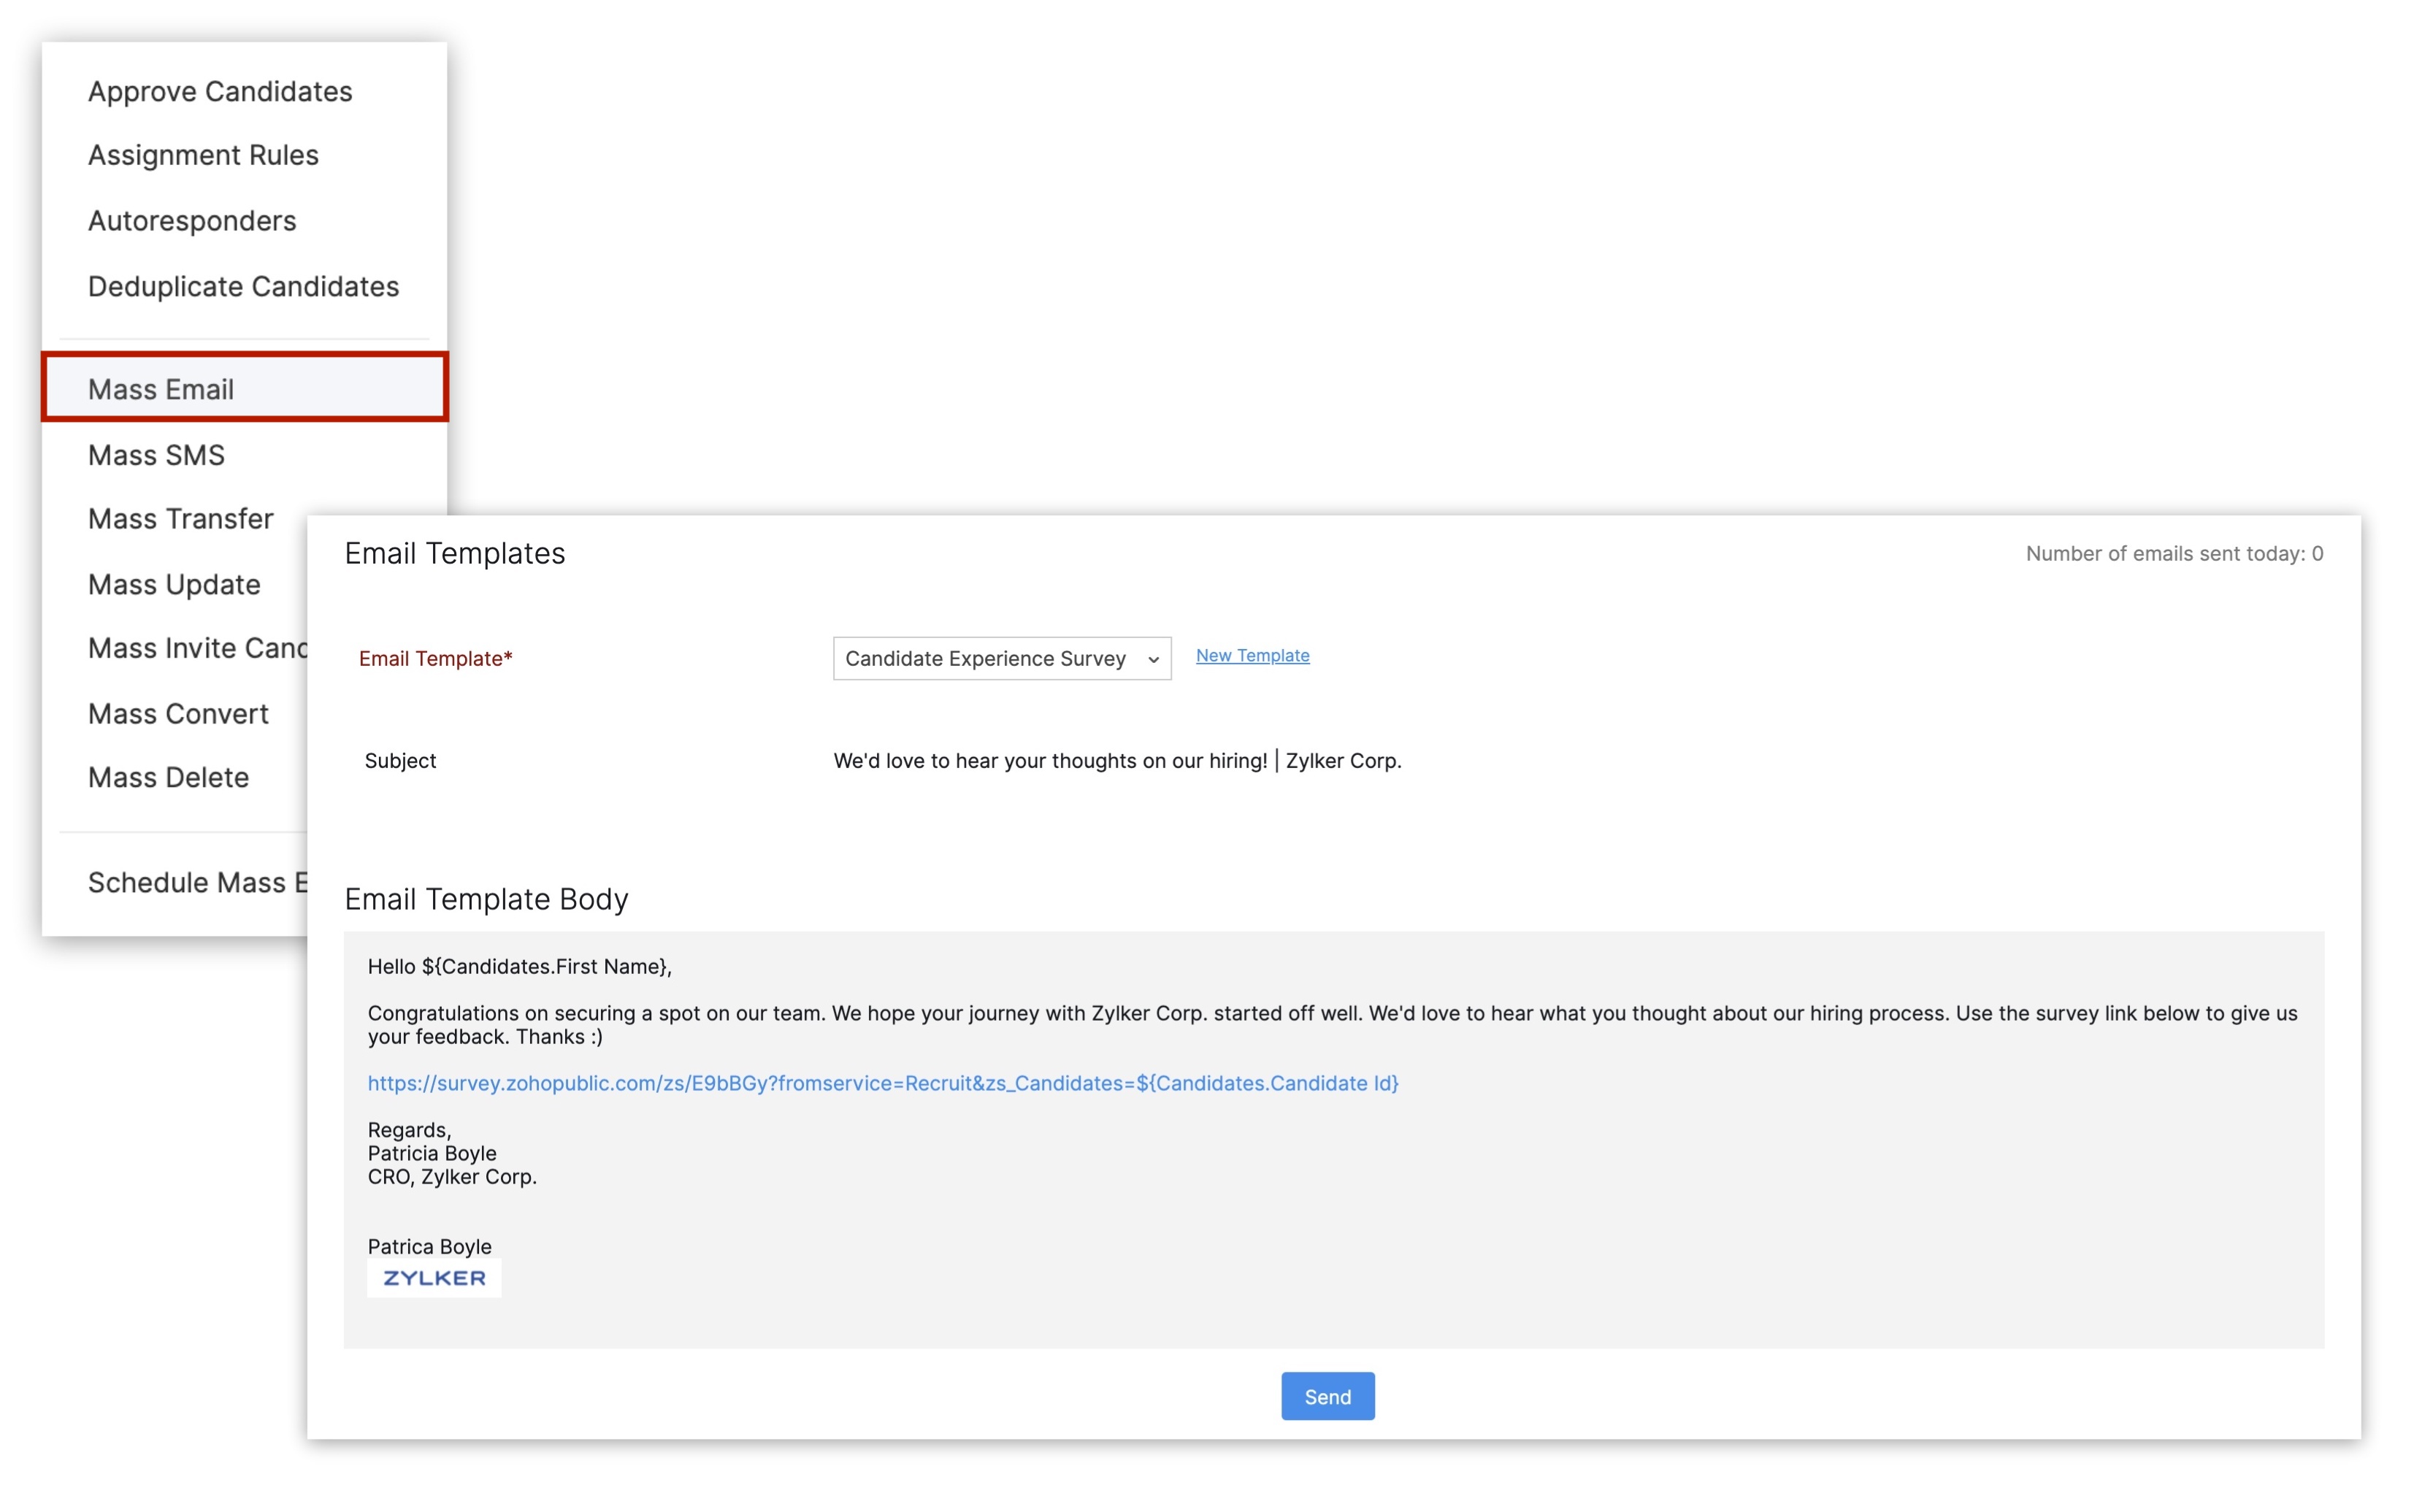The image size is (2433, 1512).
Task: Open the Mass SMS option
Action: [156, 455]
